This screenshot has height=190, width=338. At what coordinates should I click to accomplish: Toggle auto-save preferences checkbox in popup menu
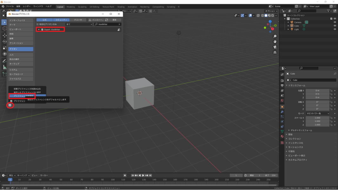11,101
